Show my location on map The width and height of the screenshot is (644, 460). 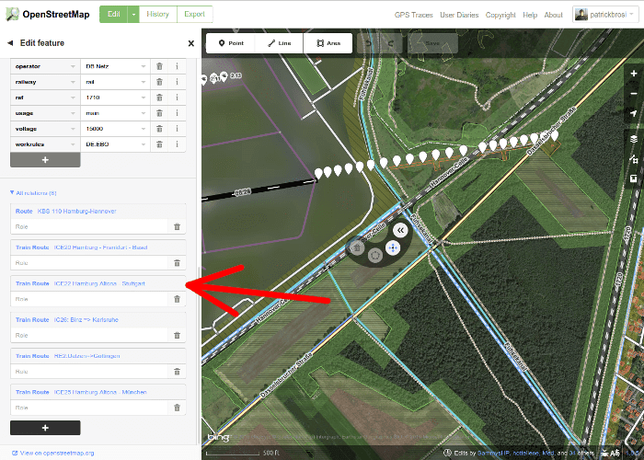633,114
